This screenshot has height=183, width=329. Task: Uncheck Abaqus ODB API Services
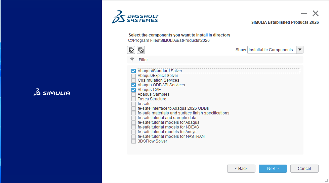point(133,85)
